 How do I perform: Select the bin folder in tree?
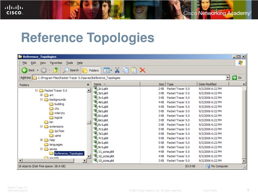[x=49, y=122]
